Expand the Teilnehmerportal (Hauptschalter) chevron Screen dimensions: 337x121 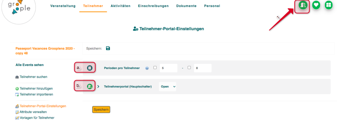[x=98, y=87]
